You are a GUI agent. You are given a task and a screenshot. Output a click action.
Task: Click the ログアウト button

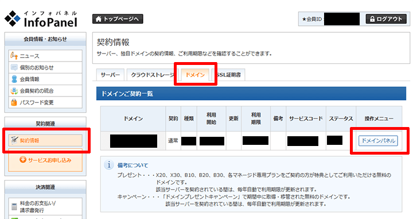tap(386, 19)
